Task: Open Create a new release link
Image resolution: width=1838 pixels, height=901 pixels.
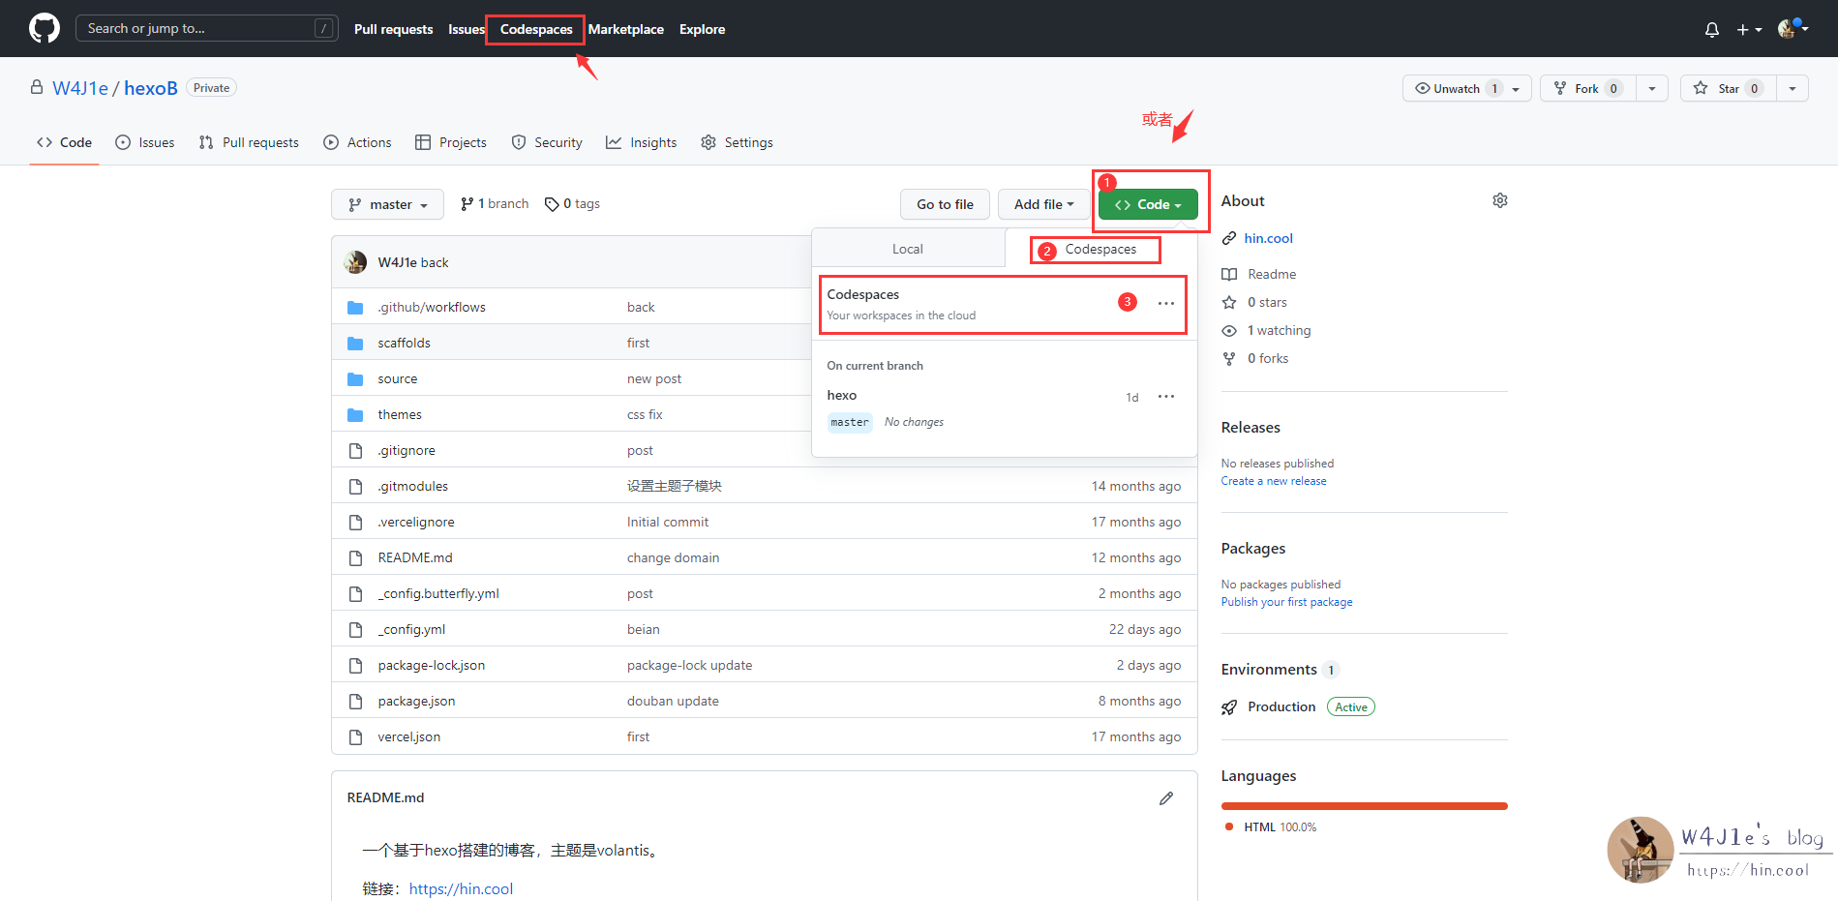Action: point(1273,481)
